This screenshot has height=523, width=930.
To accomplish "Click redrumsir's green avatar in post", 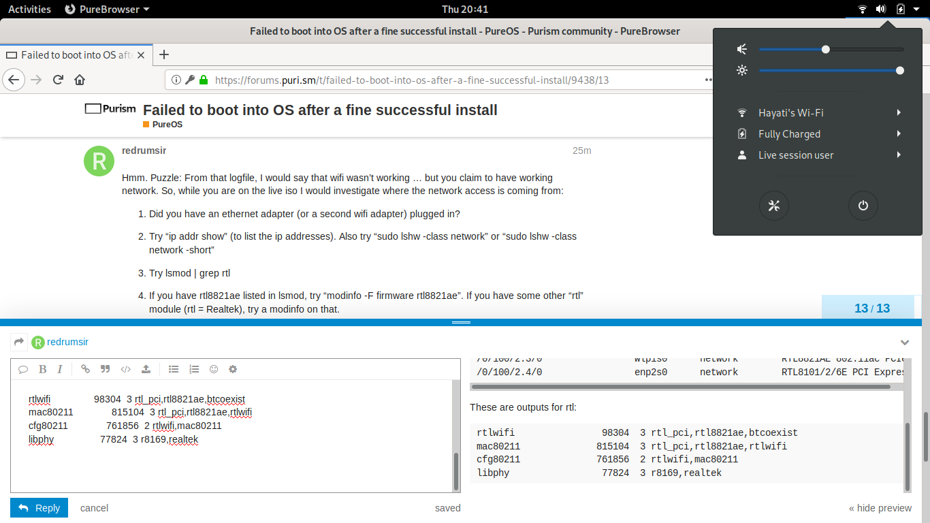I will coord(99,161).
